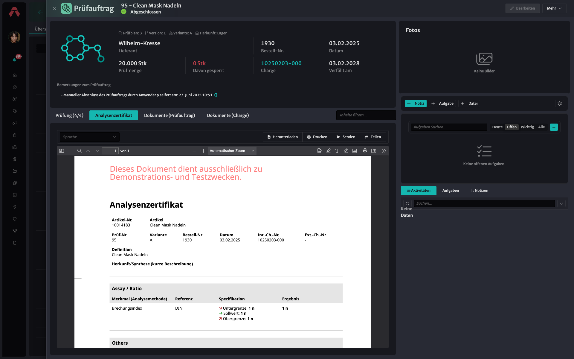Open the shield sidebar icon
The width and height of the screenshot is (574, 359).
(x=15, y=219)
